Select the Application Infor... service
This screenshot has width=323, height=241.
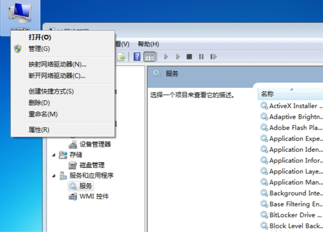tap(296, 160)
